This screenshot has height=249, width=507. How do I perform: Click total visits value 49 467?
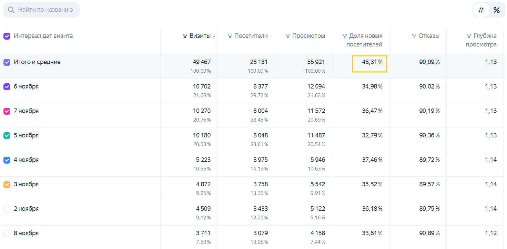click(x=202, y=62)
